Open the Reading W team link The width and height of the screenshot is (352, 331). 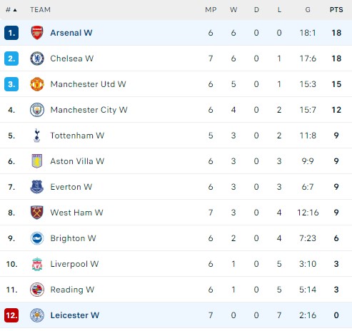(x=72, y=290)
